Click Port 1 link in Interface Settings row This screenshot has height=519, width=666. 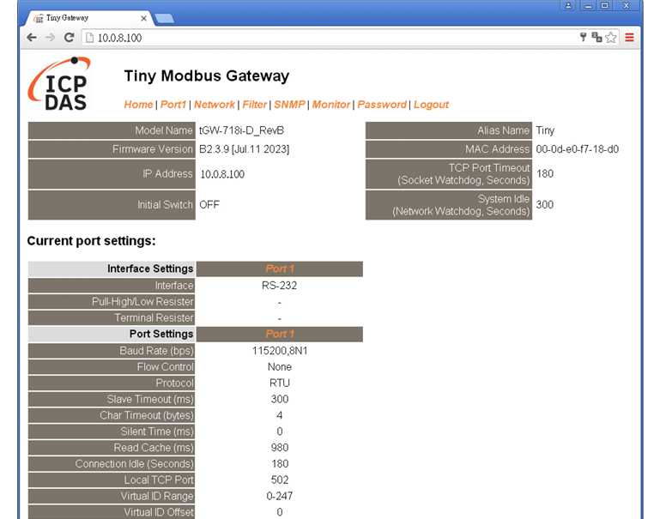tap(280, 269)
